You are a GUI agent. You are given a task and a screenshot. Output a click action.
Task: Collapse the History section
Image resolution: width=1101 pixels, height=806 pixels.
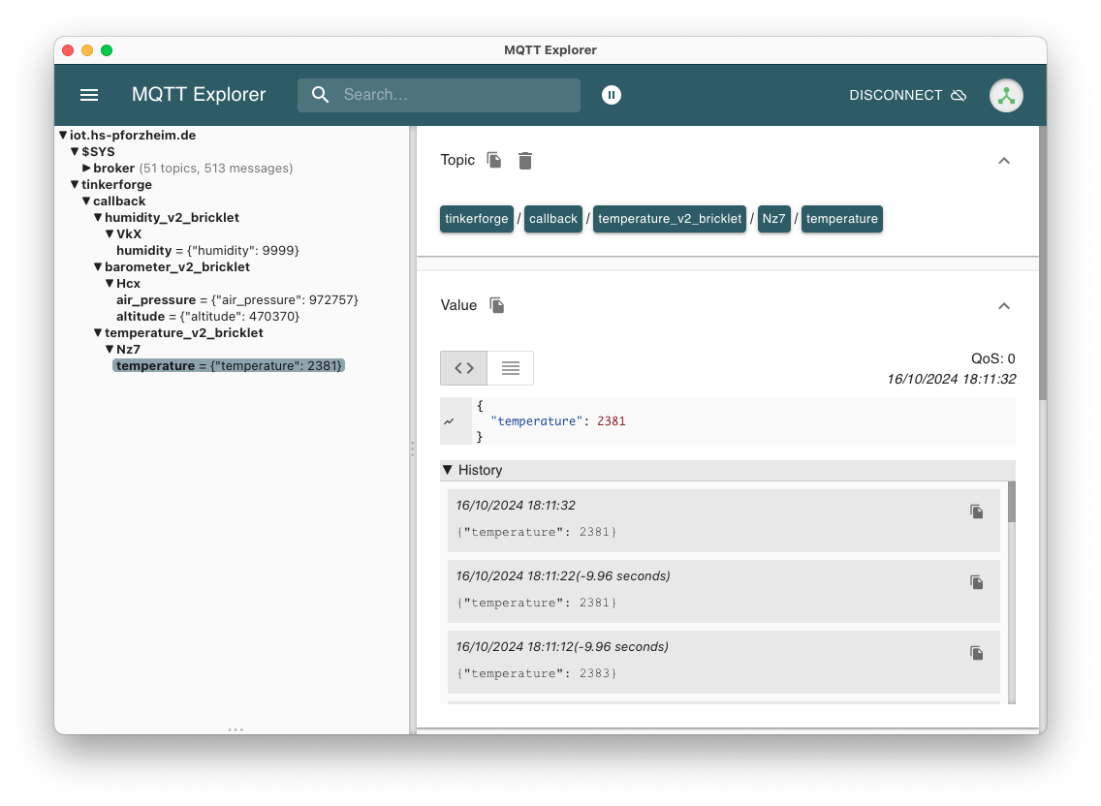(447, 470)
